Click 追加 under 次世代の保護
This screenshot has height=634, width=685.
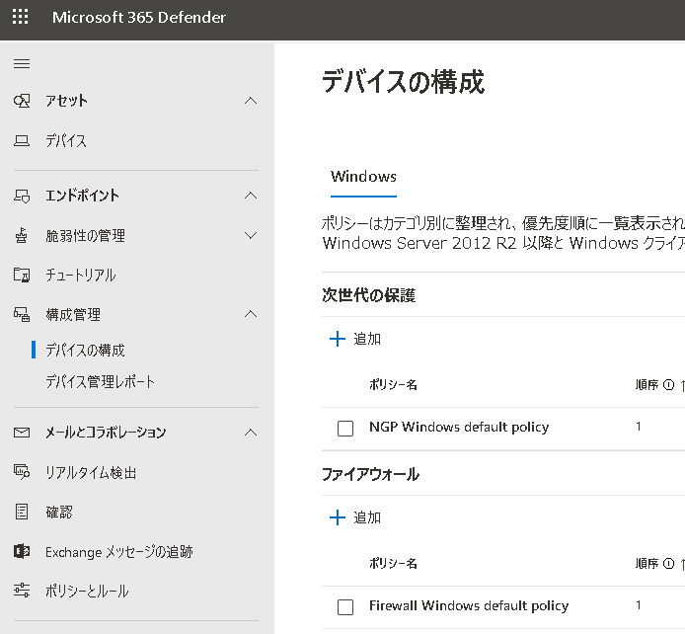[x=355, y=339]
